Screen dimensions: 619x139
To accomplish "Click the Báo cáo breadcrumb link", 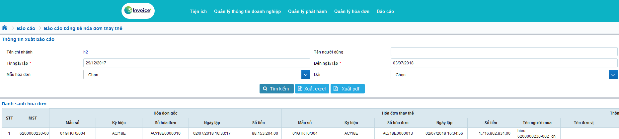I will [x=26, y=28].
